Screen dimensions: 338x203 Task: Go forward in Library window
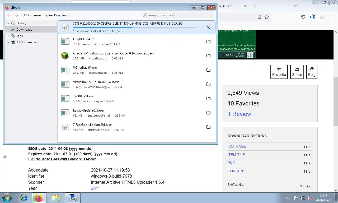point(16,15)
